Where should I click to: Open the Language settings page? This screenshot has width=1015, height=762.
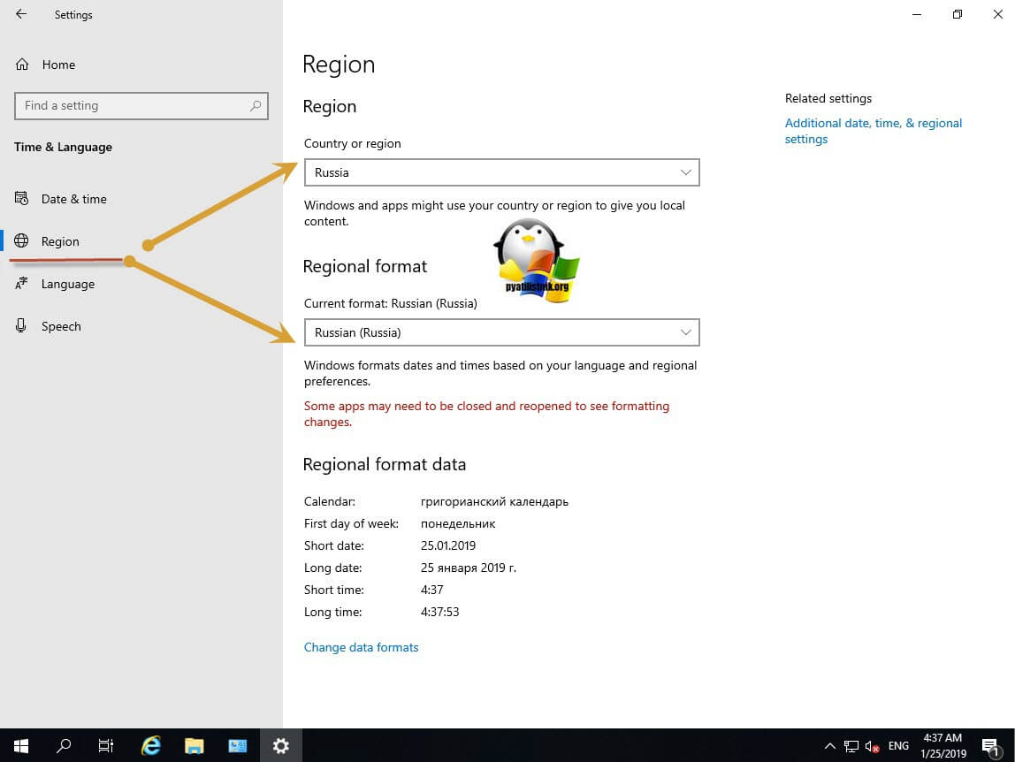[x=67, y=284]
